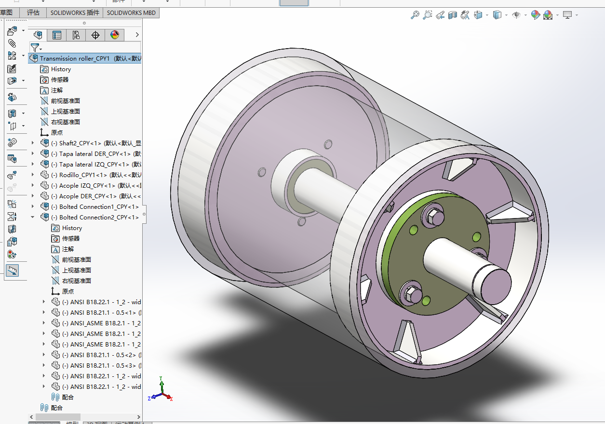
Task: Click the Show Hidden Components icon
Action: 12,98
